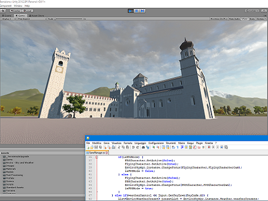This screenshot has height=201, width=268.
Task: Click the Open file icon in Notepad++
Action: 92,147
